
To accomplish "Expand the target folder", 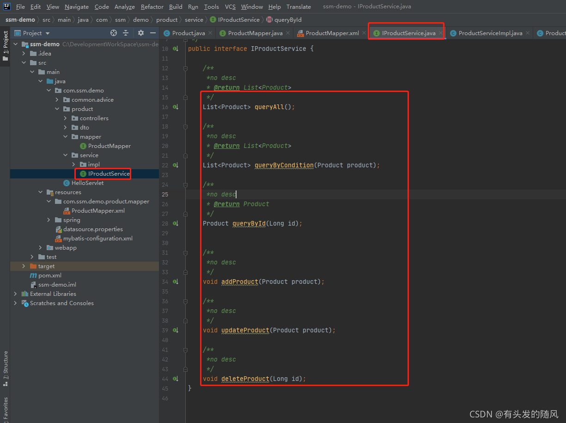I will [24, 266].
